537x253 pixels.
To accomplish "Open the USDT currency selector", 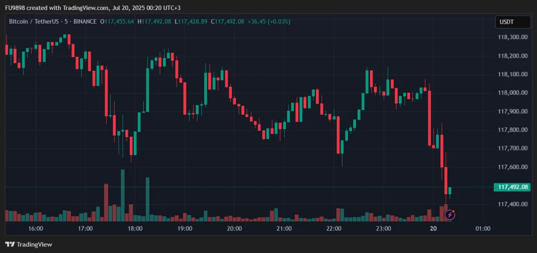I will click(512, 22).
